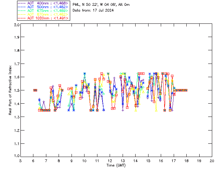218x174 pixels.
Task: Click the last data marker at 1.5 at time 18
Action: [x=186, y=90]
